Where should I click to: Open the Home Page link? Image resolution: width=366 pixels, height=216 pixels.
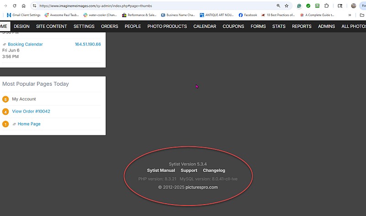(x=29, y=124)
